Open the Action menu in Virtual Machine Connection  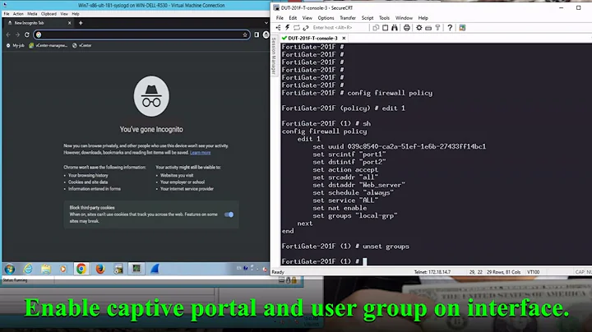(x=18, y=14)
